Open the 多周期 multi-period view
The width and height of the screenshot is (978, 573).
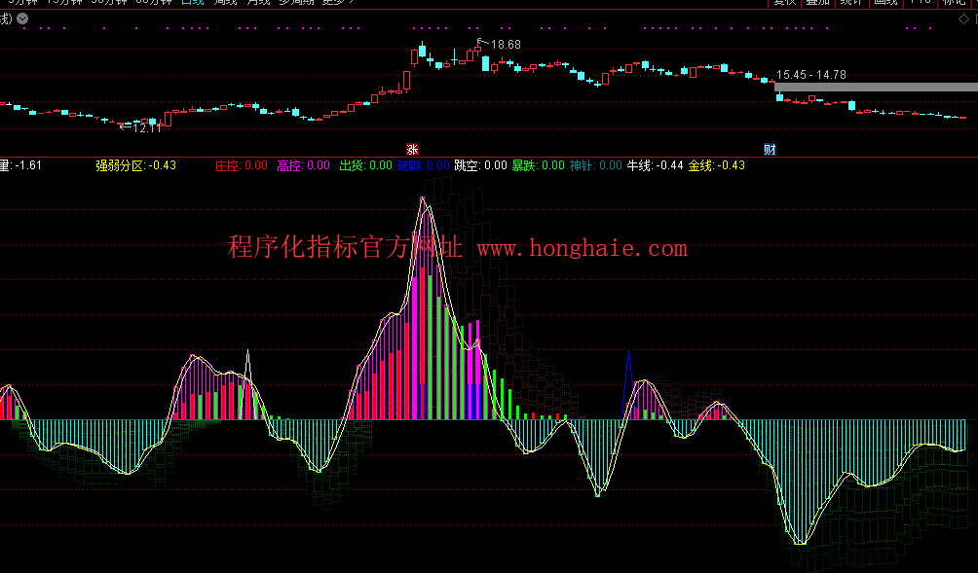tap(296, 3)
